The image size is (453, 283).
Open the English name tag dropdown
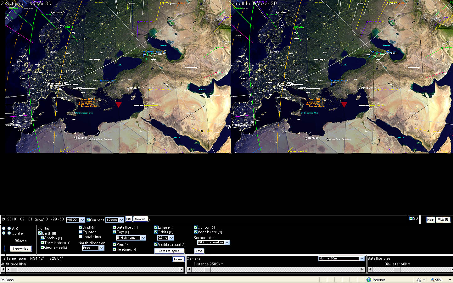tap(131, 238)
